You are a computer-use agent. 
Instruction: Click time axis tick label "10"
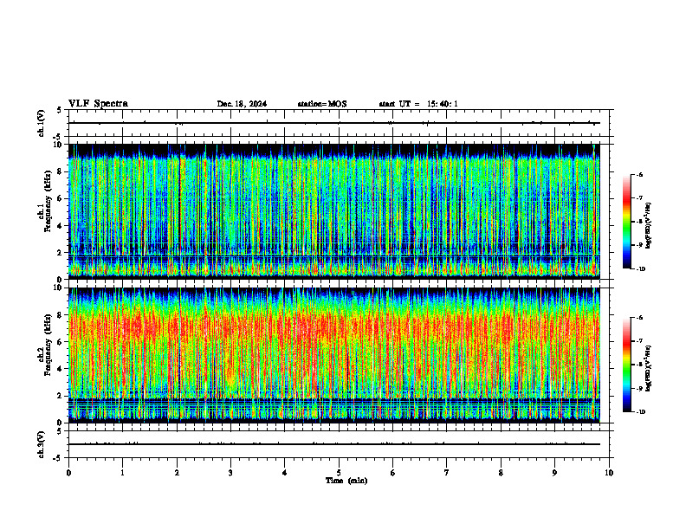(609, 473)
